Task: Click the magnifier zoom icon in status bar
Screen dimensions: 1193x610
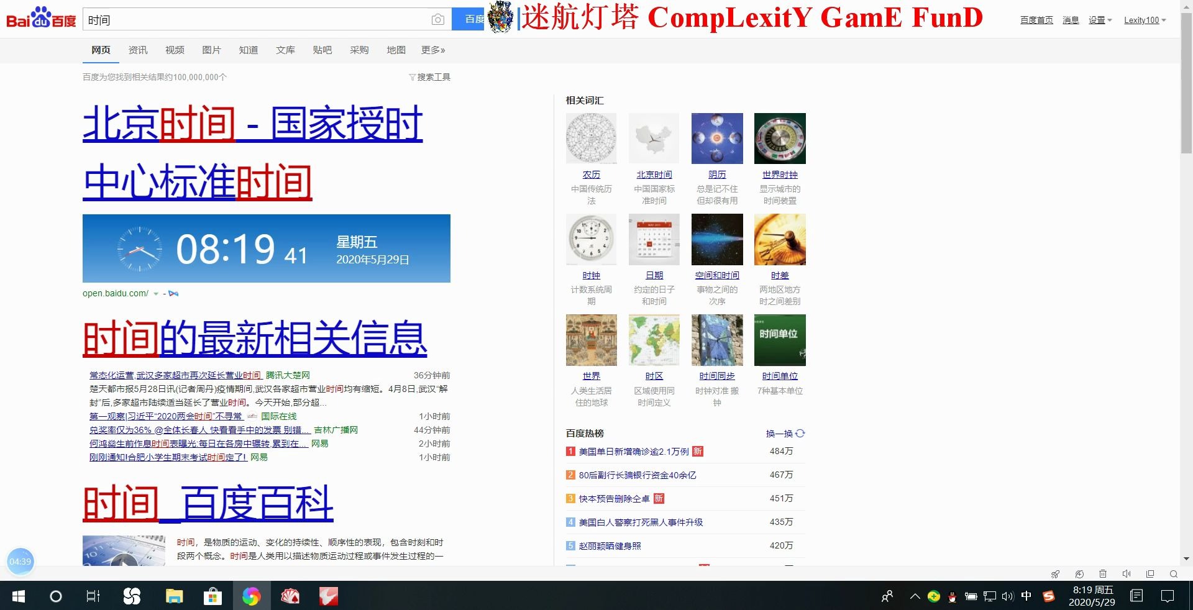Action: point(1174,574)
